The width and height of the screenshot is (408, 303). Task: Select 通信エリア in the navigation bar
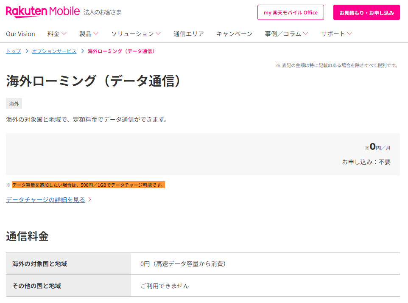coord(188,34)
